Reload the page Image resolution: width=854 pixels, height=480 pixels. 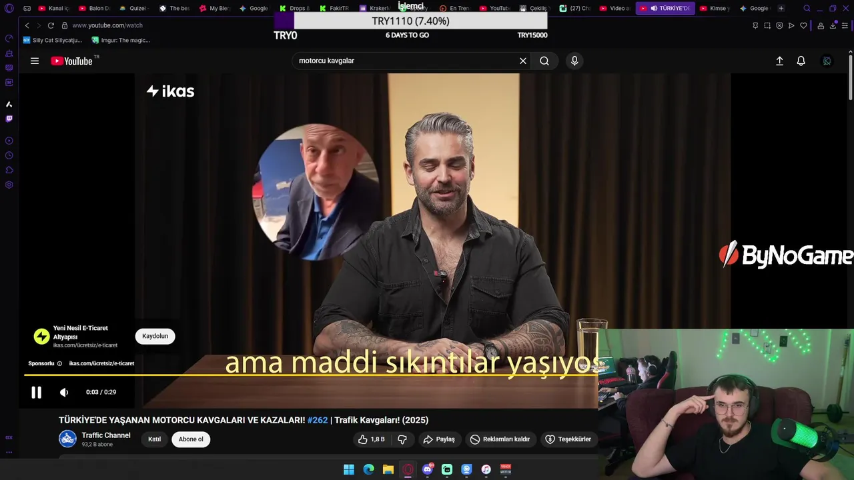(51, 25)
